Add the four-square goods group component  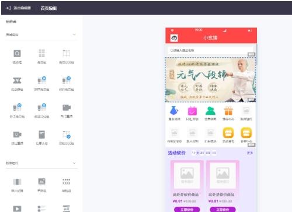coord(41,53)
